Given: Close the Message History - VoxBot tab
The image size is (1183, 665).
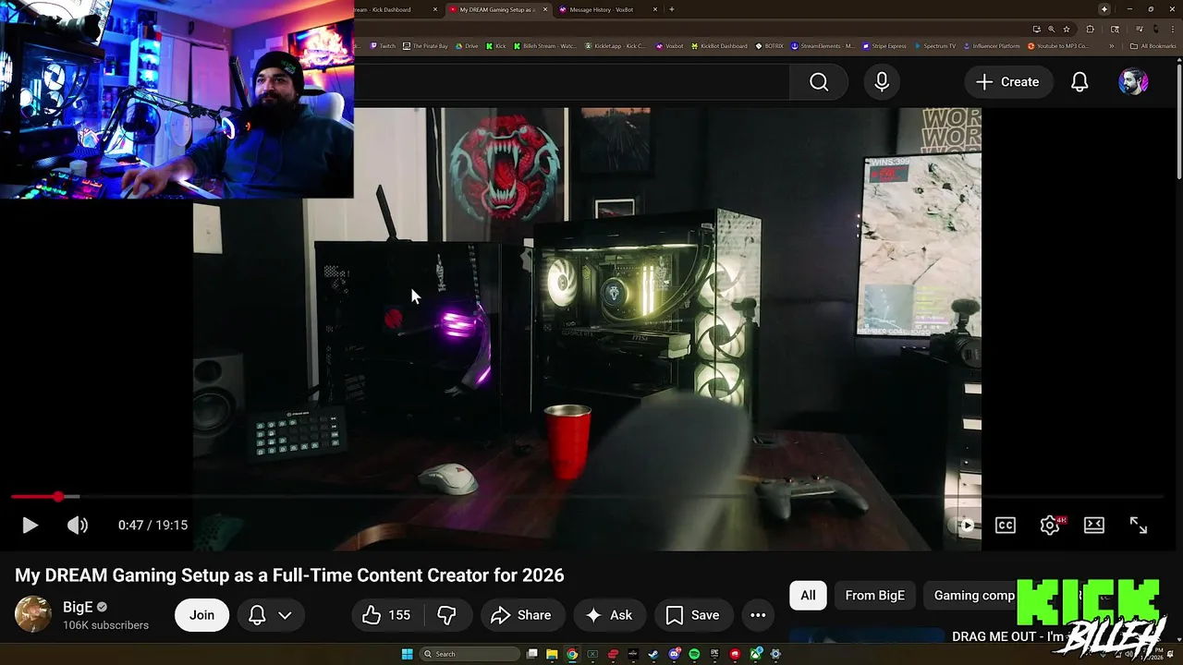Looking at the screenshot, I should point(655,9).
